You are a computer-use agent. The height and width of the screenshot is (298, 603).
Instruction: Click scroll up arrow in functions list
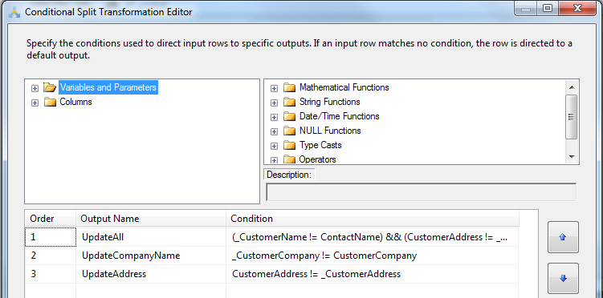[x=572, y=87]
